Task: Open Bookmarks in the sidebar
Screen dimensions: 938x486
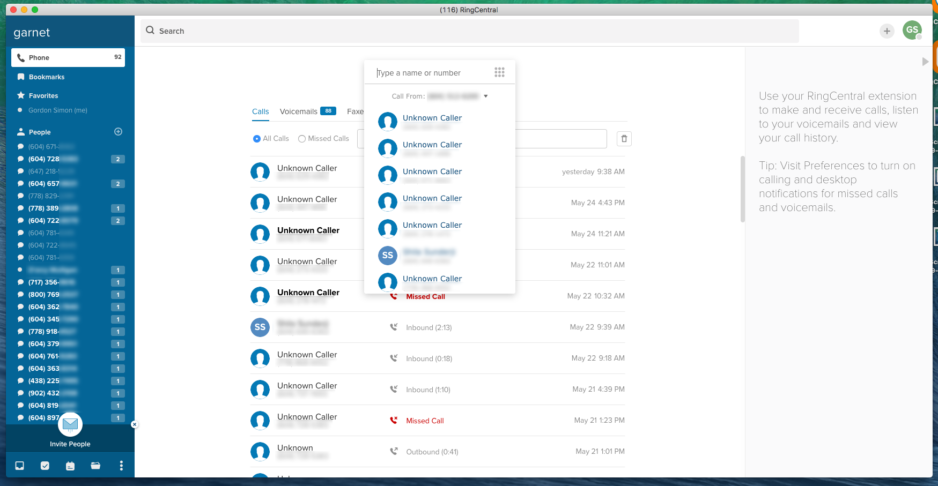Action: tap(47, 77)
